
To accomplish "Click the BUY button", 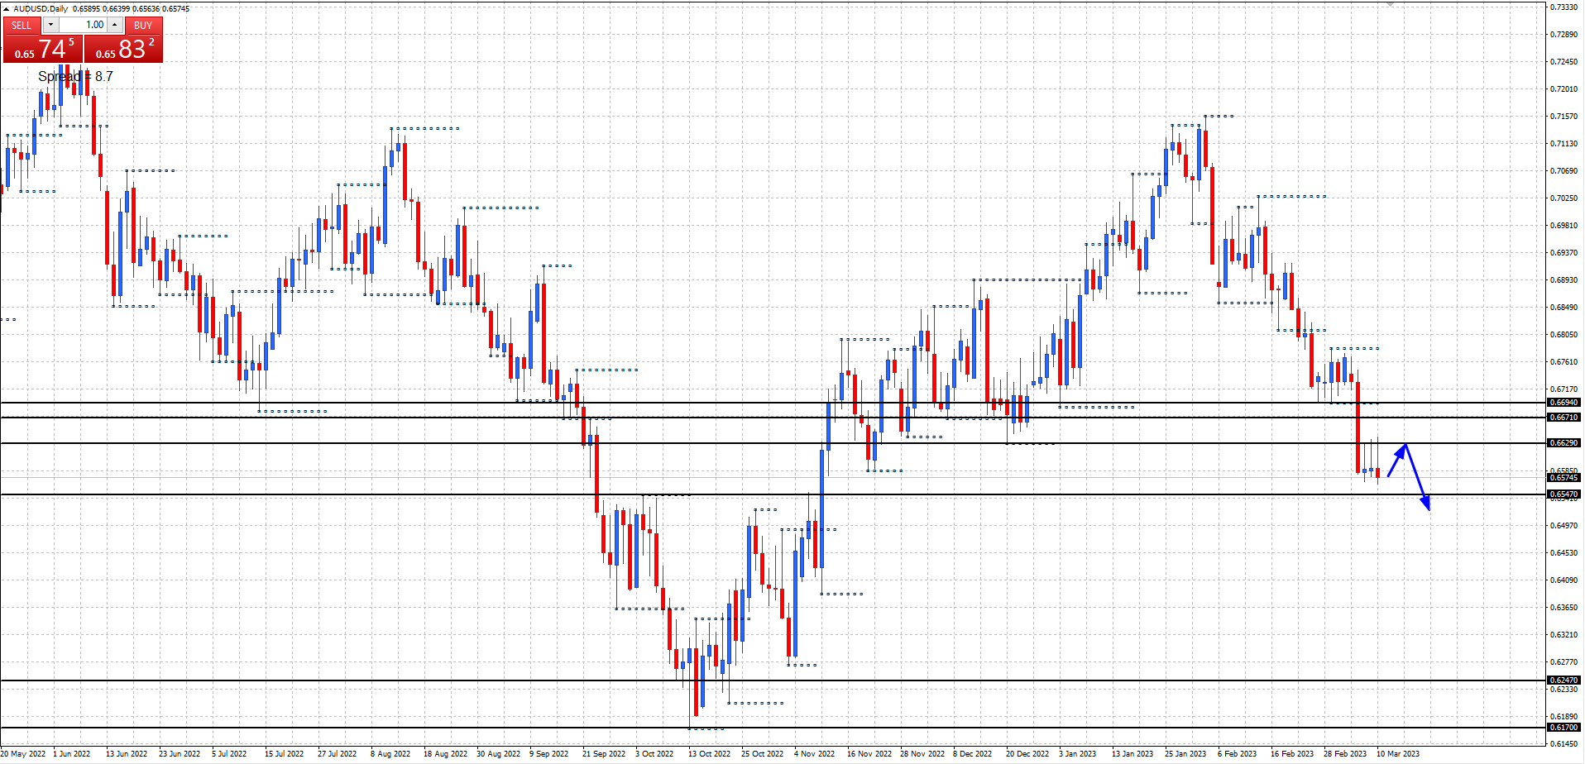I will coord(143,25).
